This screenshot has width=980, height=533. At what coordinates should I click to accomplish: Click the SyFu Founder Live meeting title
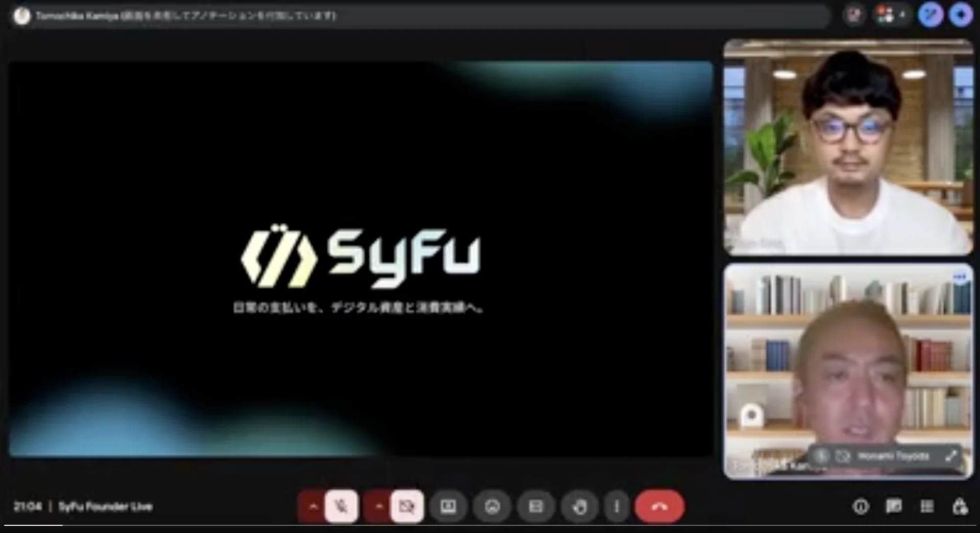point(105,506)
